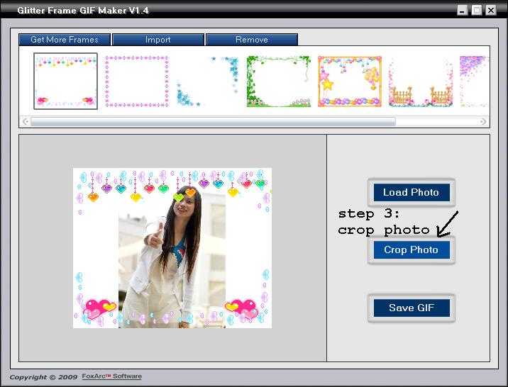Select the colorful hearts frame thumbnail
The width and height of the screenshot is (508, 387).
pos(66,81)
